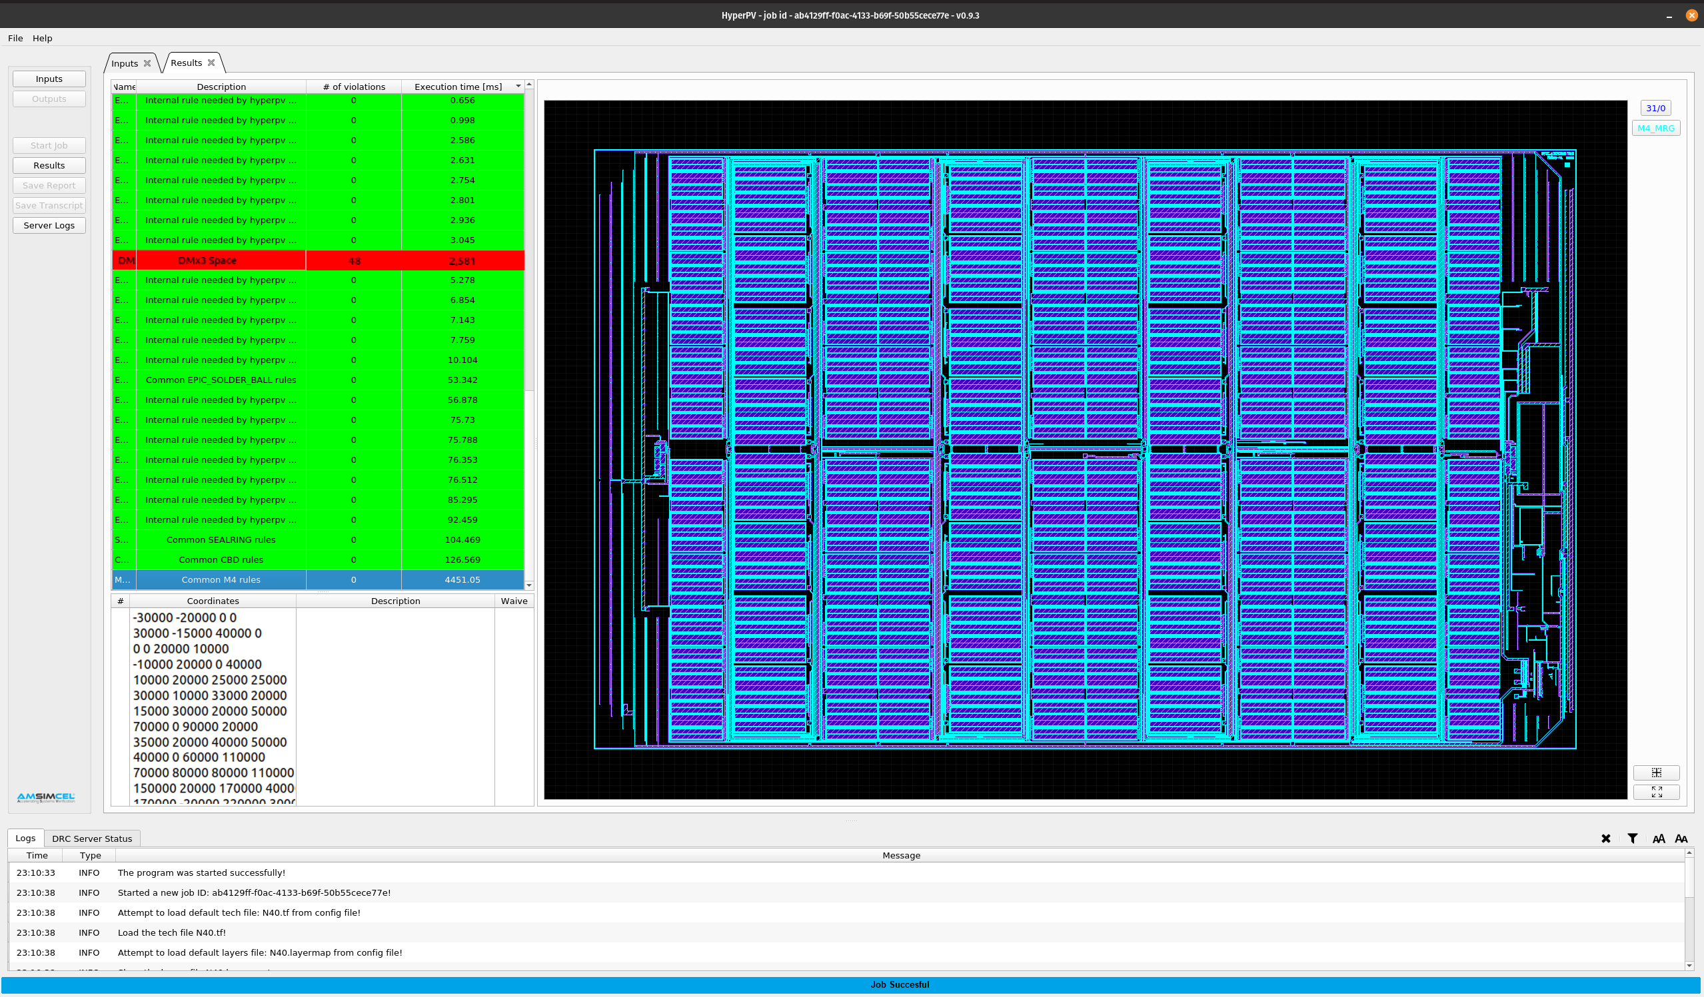Open Server Logs
This screenshot has width=1704, height=997.
[49, 226]
